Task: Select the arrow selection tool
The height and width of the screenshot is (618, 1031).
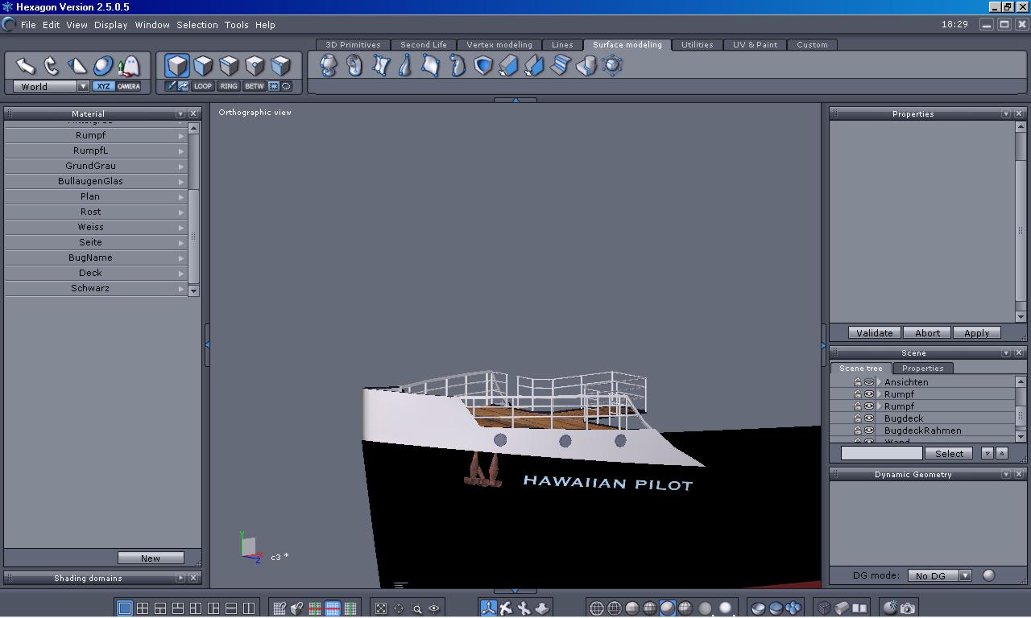Action: click(x=26, y=66)
